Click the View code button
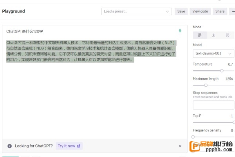The height and width of the screenshot is (157, 235). (x=200, y=11)
